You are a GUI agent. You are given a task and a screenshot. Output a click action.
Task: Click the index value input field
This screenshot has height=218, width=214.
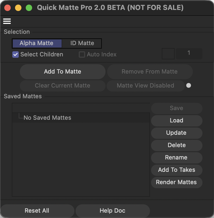click(x=189, y=54)
